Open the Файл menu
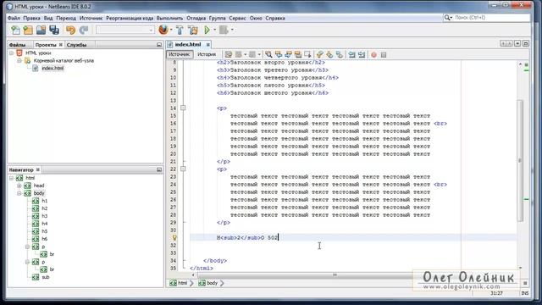This screenshot has width=542, height=305. click(x=14, y=18)
